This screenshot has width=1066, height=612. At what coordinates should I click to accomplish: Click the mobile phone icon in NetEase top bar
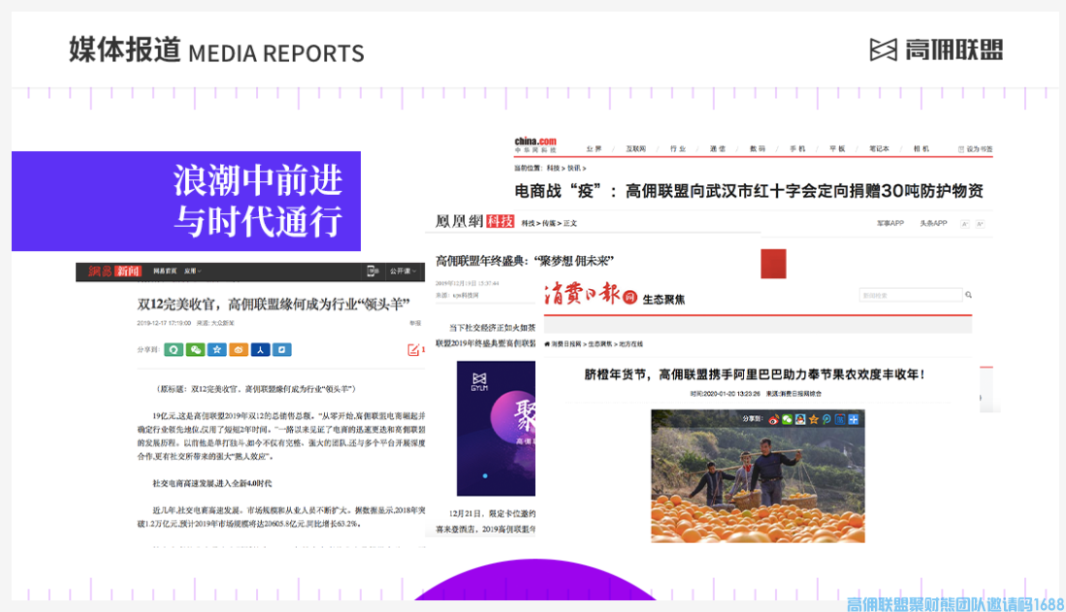(x=371, y=271)
